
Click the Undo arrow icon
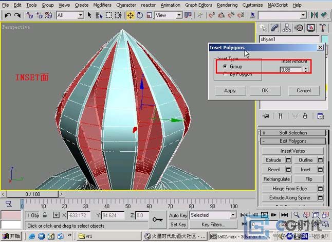8,15
